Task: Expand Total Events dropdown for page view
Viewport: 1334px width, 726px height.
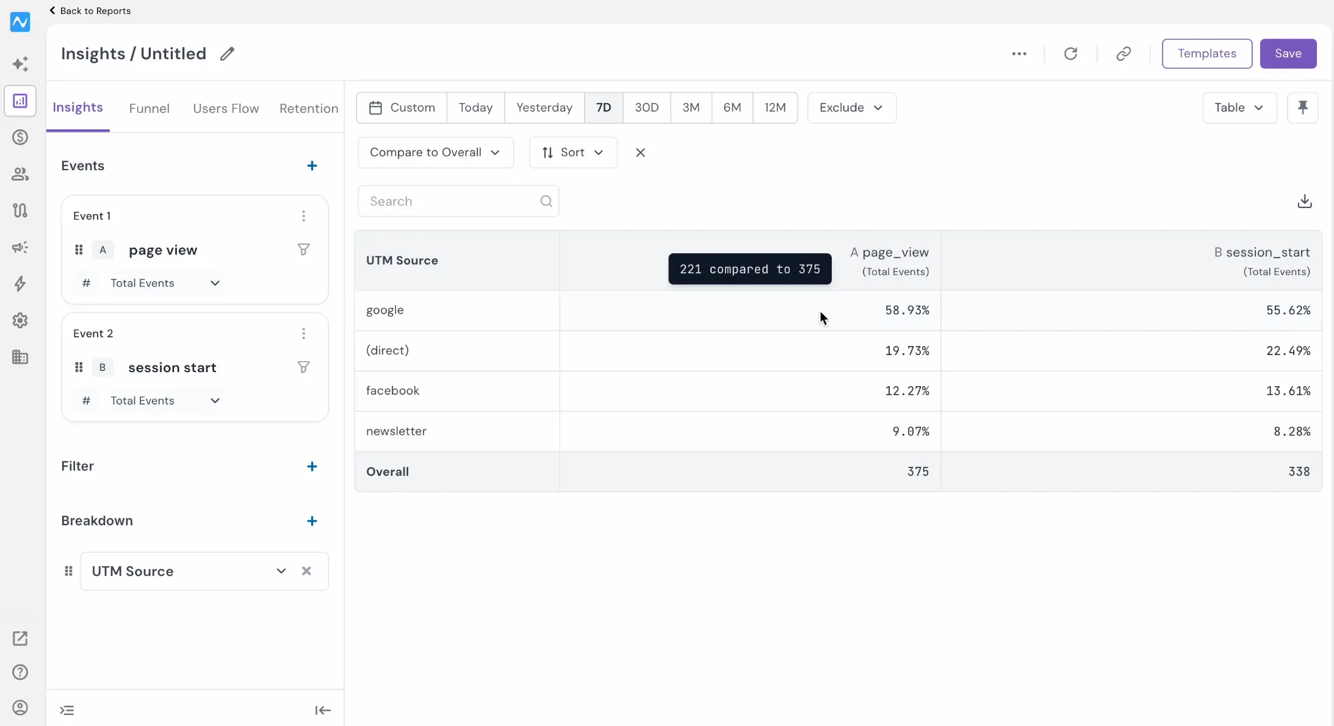Action: 165,283
